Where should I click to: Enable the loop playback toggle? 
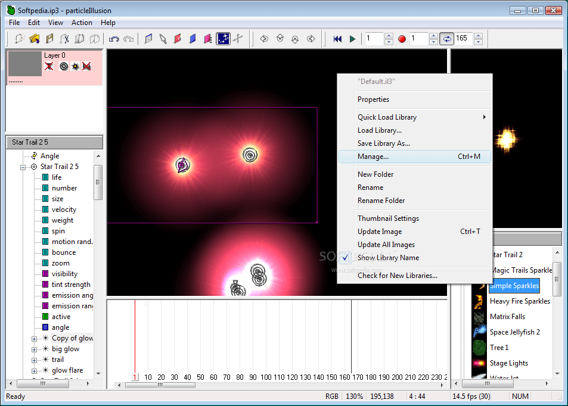[x=448, y=38]
